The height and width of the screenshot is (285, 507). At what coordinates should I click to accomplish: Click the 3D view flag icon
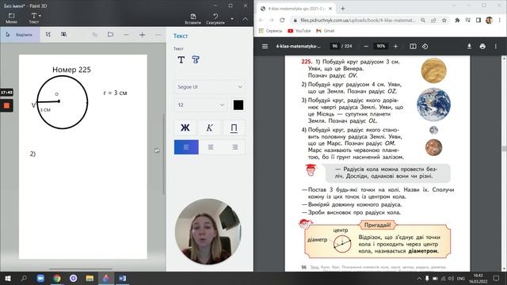coord(111,35)
